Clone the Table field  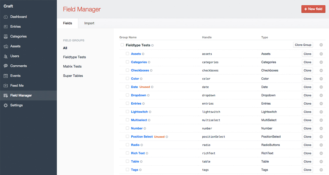307,162
